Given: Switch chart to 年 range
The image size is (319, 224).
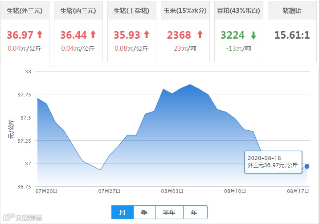Looking at the screenshot, I should pos(195,212).
